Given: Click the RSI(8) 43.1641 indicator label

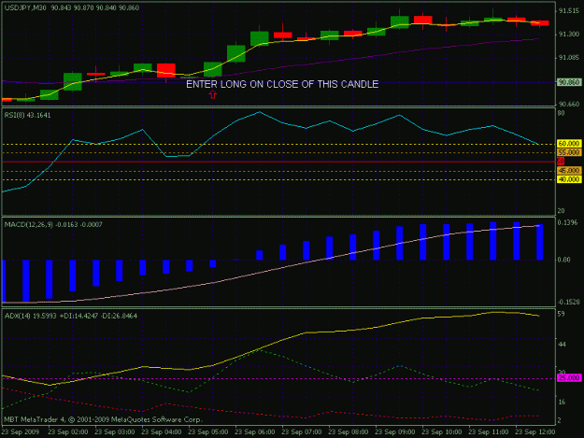Looking at the screenshot, I should (x=27, y=116).
